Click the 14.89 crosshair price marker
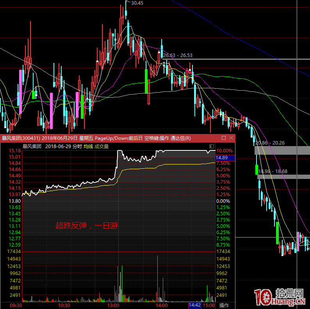Screen dimensions: 310x309 click(x=225, y=158)
